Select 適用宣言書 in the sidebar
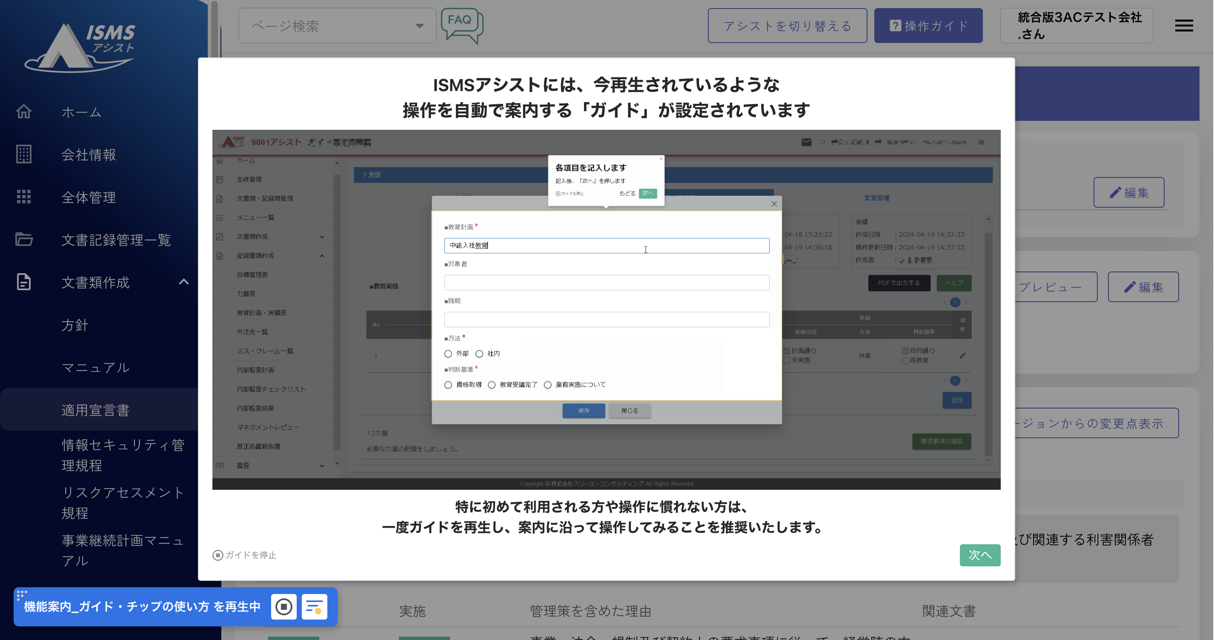 tap(95, 410)
